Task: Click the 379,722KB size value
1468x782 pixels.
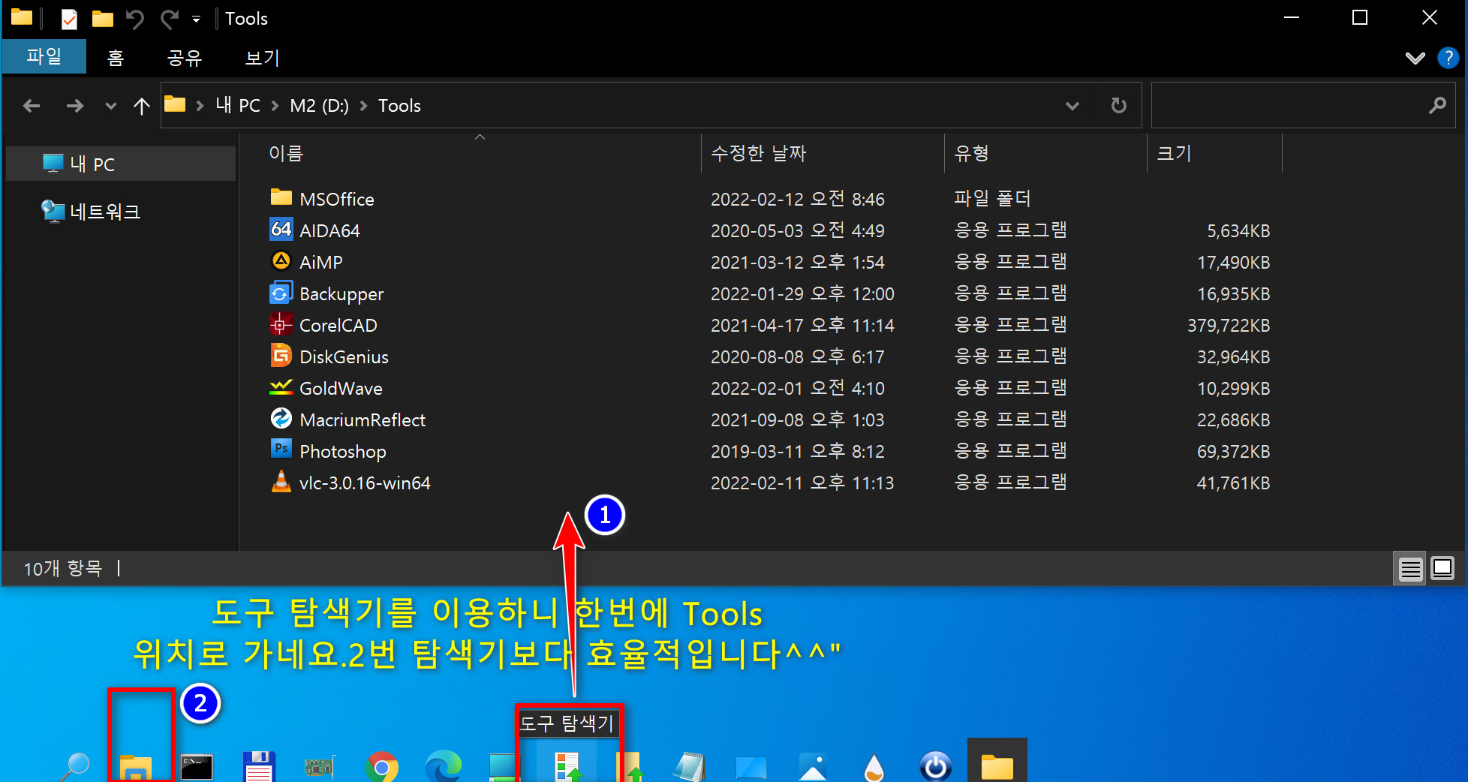Action: tap(1228, 326)
